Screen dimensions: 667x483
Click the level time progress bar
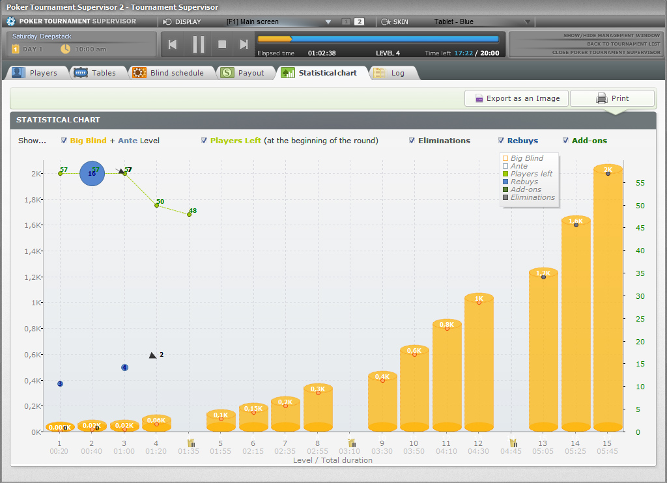pyautogui.click(x=378, y=39)
